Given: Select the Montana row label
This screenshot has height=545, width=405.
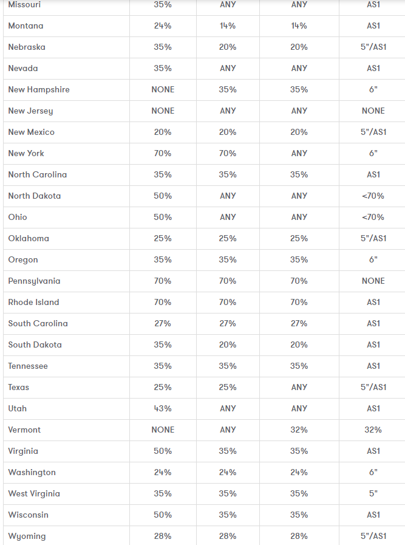Looking at the screenshot, I should tap(26, 26).
